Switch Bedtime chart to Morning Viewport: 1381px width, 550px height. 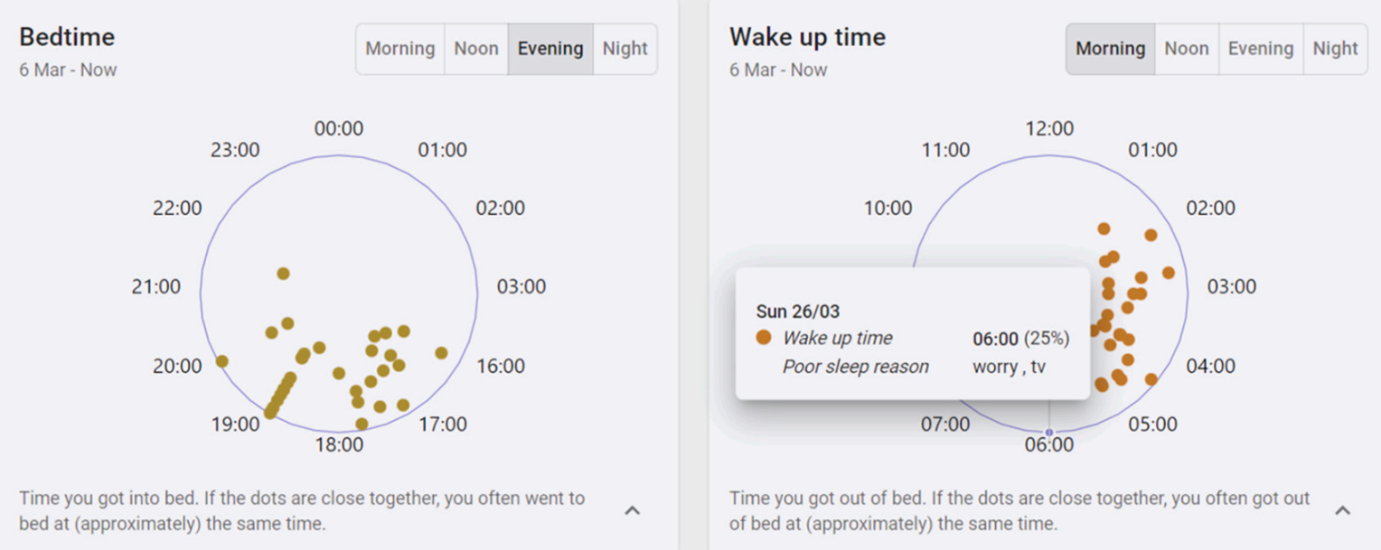[x=399, y=49]
